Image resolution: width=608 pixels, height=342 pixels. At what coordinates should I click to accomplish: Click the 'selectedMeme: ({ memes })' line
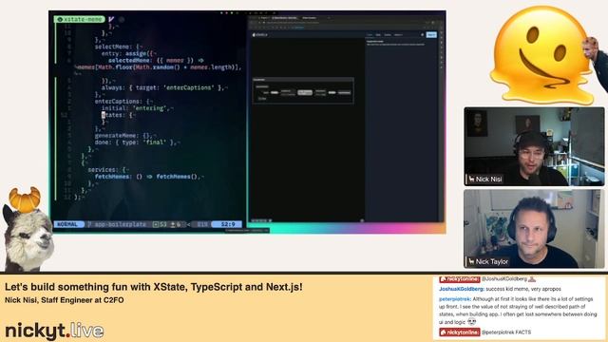[156, 61]
